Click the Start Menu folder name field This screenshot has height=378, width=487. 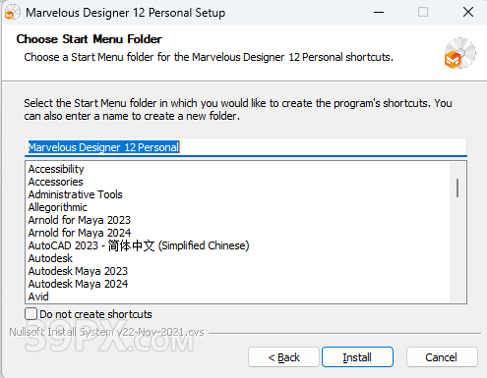(x=246, y=147)
